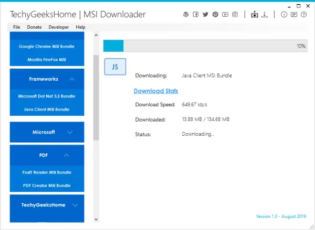Select Microsoft Dot Net 3.5 Bundle
Screen dimensions: 315x230
coord(47,96)
